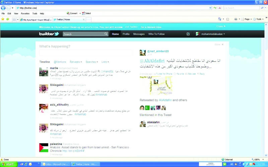This screenshot has width=268, height=167.
Task: Open Who To Follow page
Action: (x=156, y=34)
